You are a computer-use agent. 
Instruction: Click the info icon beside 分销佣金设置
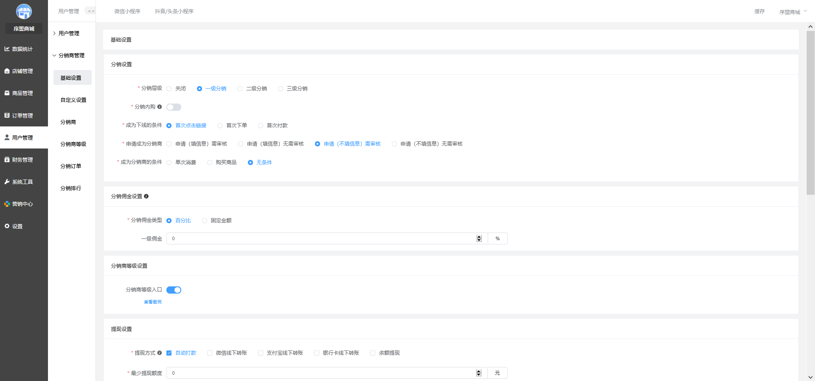click(146, 196)
